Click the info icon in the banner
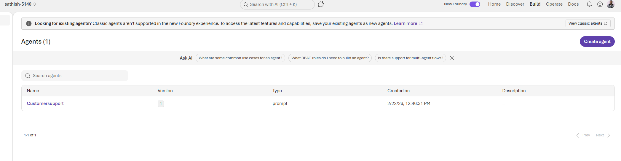621x161 pixels. [x=29, y=23]
